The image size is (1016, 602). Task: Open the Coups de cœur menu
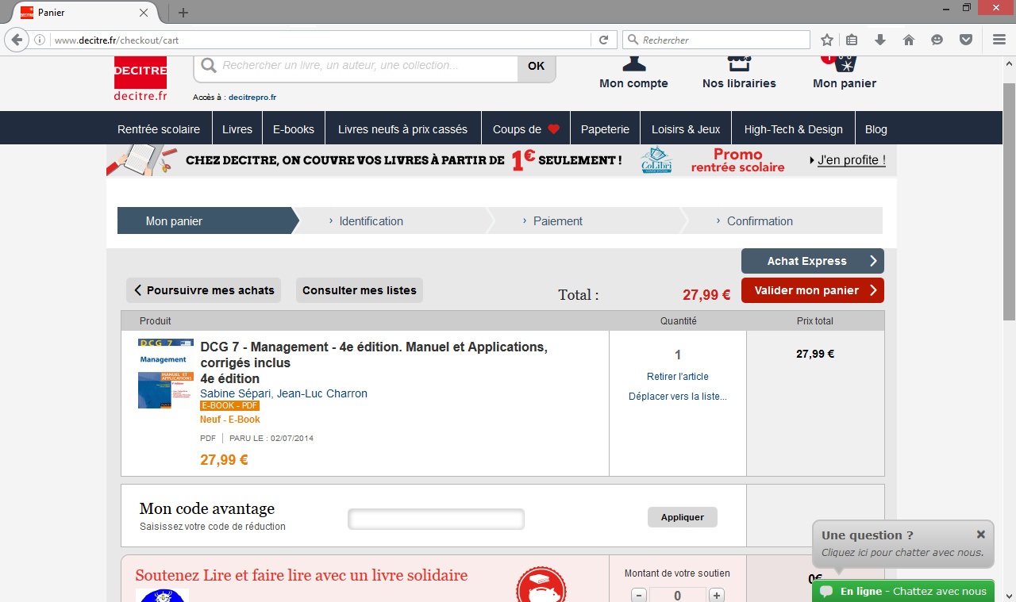point(526,129)
